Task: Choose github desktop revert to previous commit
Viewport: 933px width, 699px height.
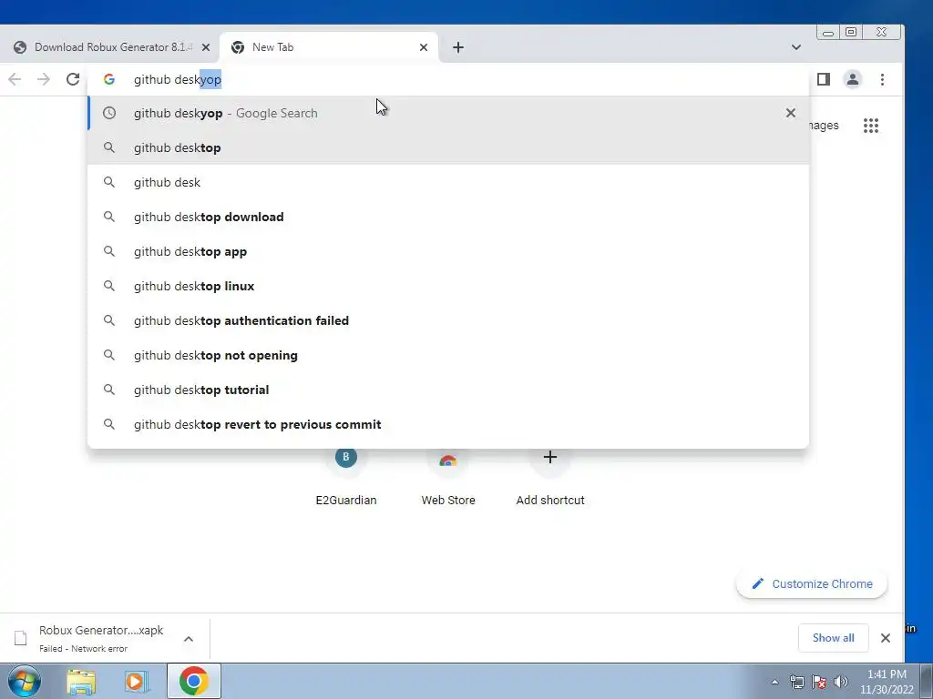Action: tap(447, 424)
